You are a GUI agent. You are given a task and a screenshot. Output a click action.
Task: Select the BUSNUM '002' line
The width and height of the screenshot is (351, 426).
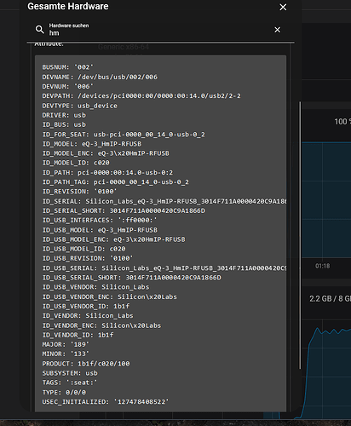(67, 67)
